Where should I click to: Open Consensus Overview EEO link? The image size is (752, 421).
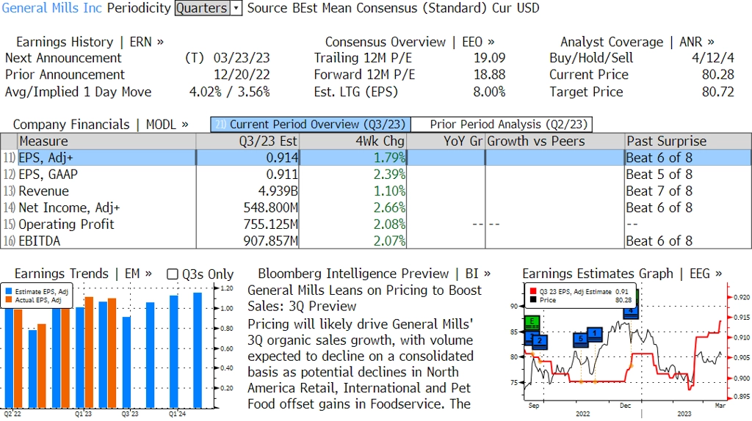(x=410, y=42)
